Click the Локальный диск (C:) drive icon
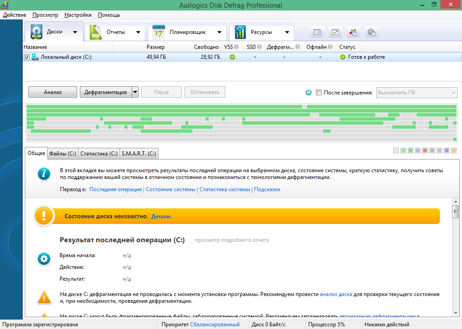 coord(36,57)
